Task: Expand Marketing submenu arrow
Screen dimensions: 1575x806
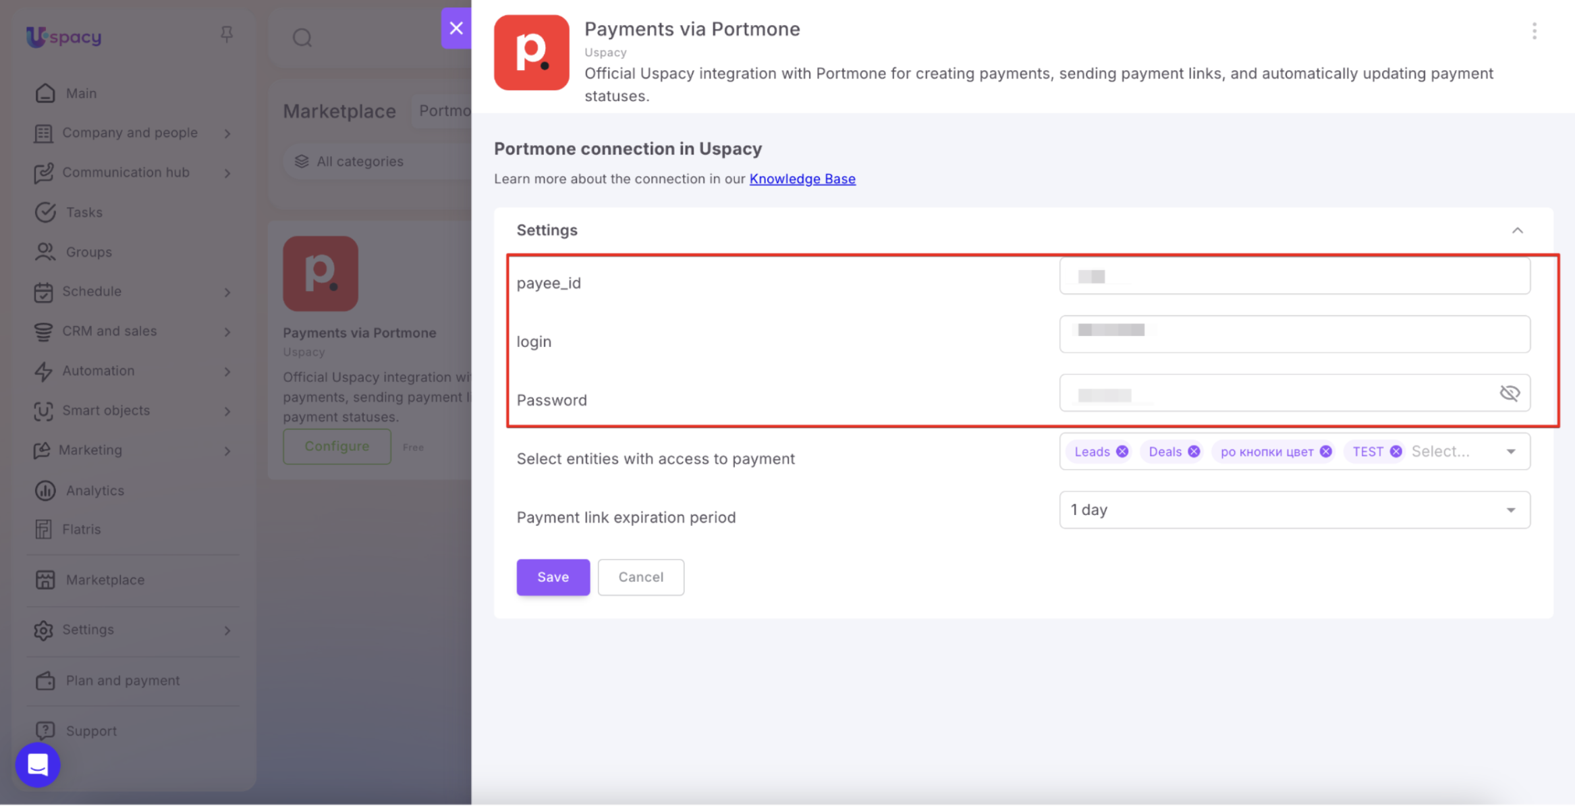Action: point(227,451)
